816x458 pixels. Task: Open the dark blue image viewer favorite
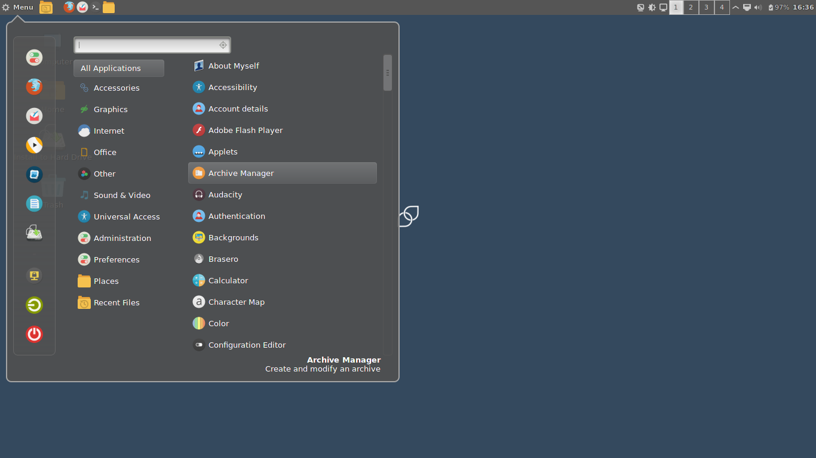coord(34,175)
